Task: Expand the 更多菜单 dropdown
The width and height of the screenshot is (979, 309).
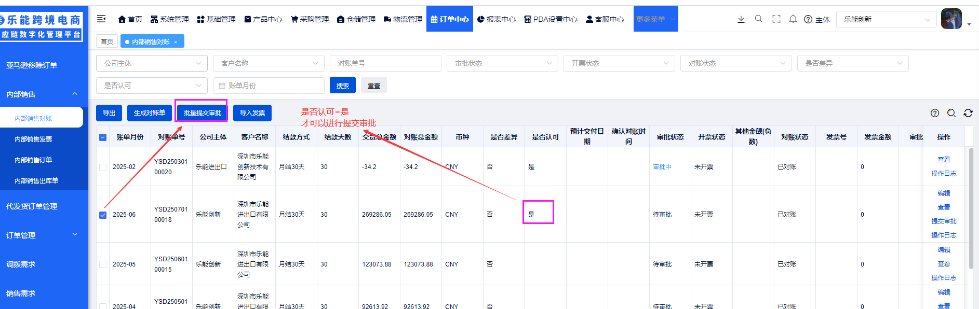Action: coord(656,19)
